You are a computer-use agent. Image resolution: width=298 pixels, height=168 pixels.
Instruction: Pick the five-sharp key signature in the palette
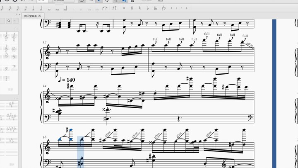11,117
